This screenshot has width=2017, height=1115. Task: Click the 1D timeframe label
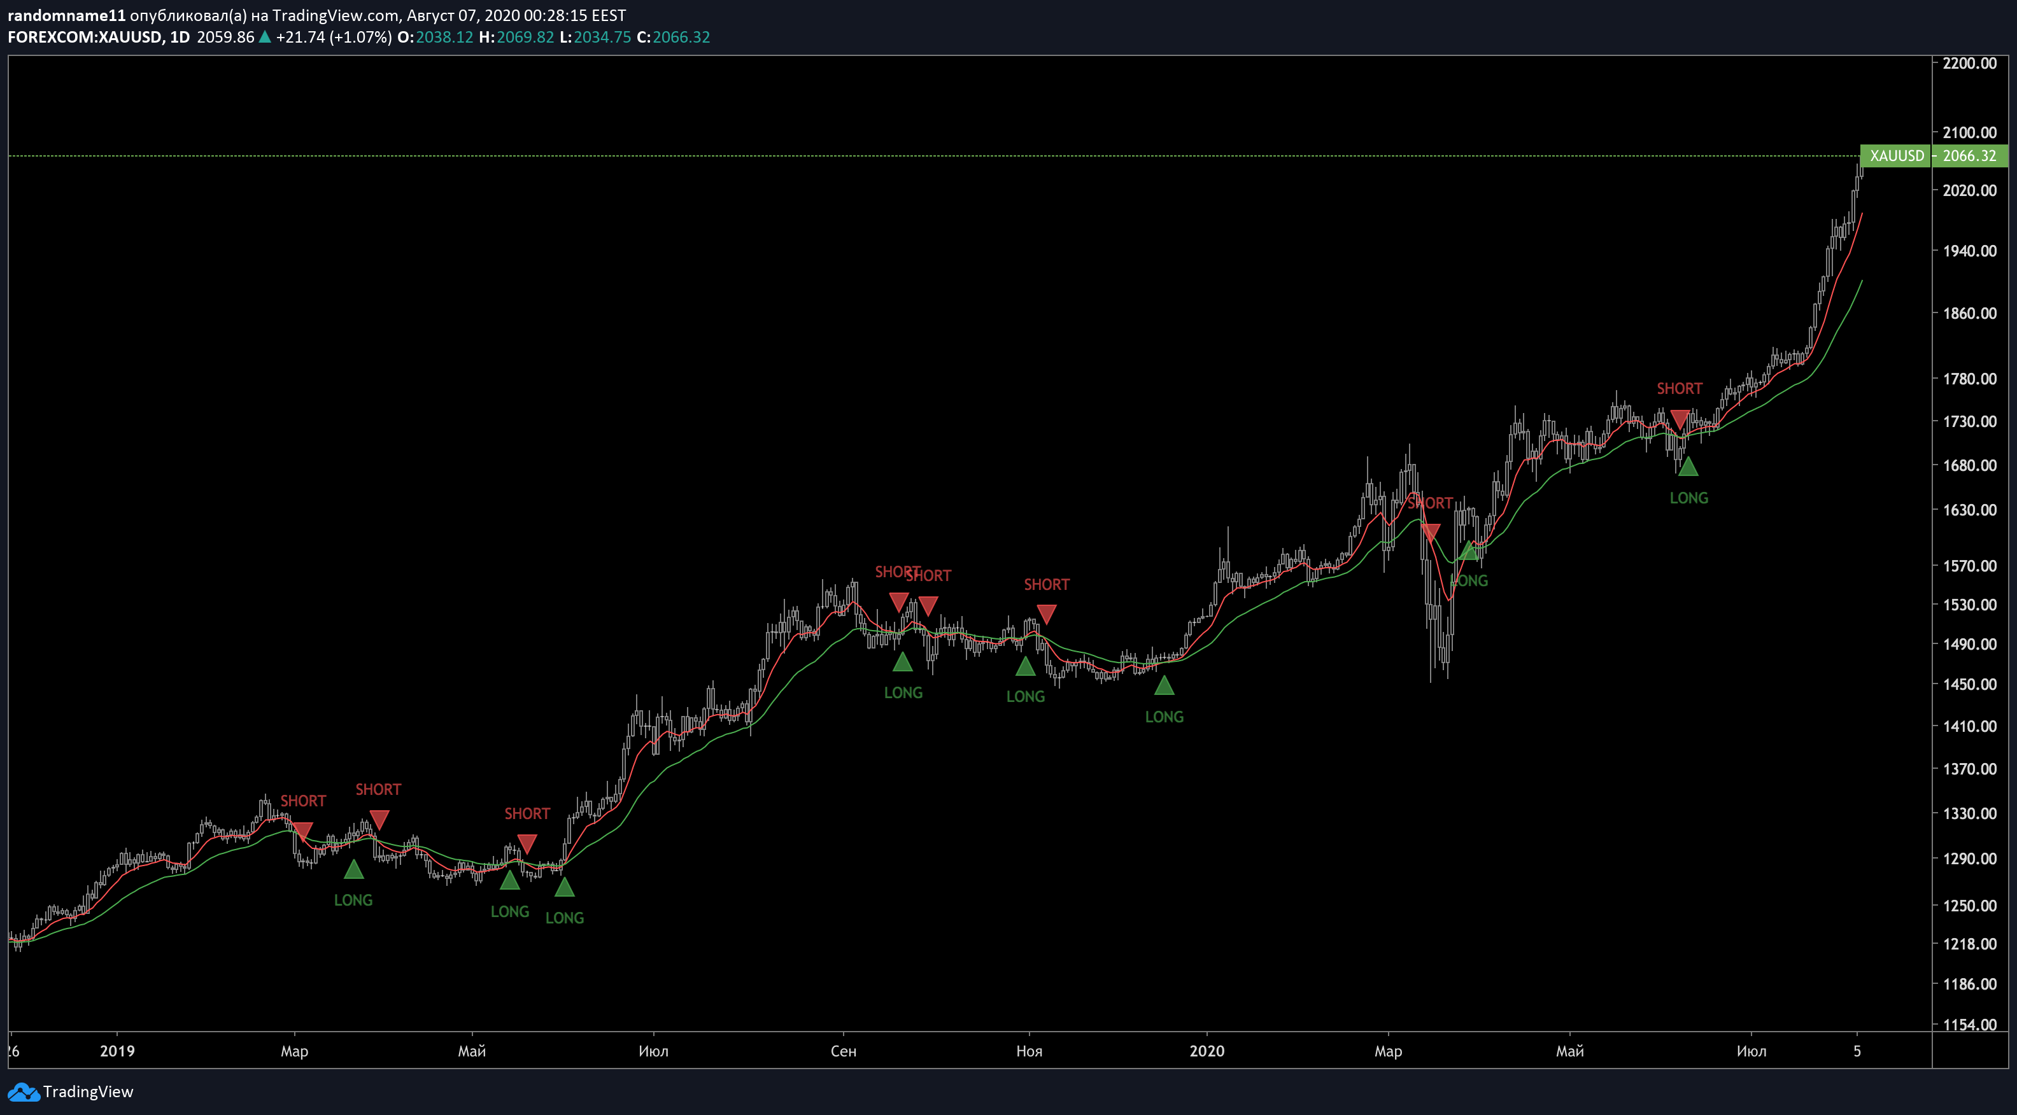pyautogui.click(x=180, y=37)
